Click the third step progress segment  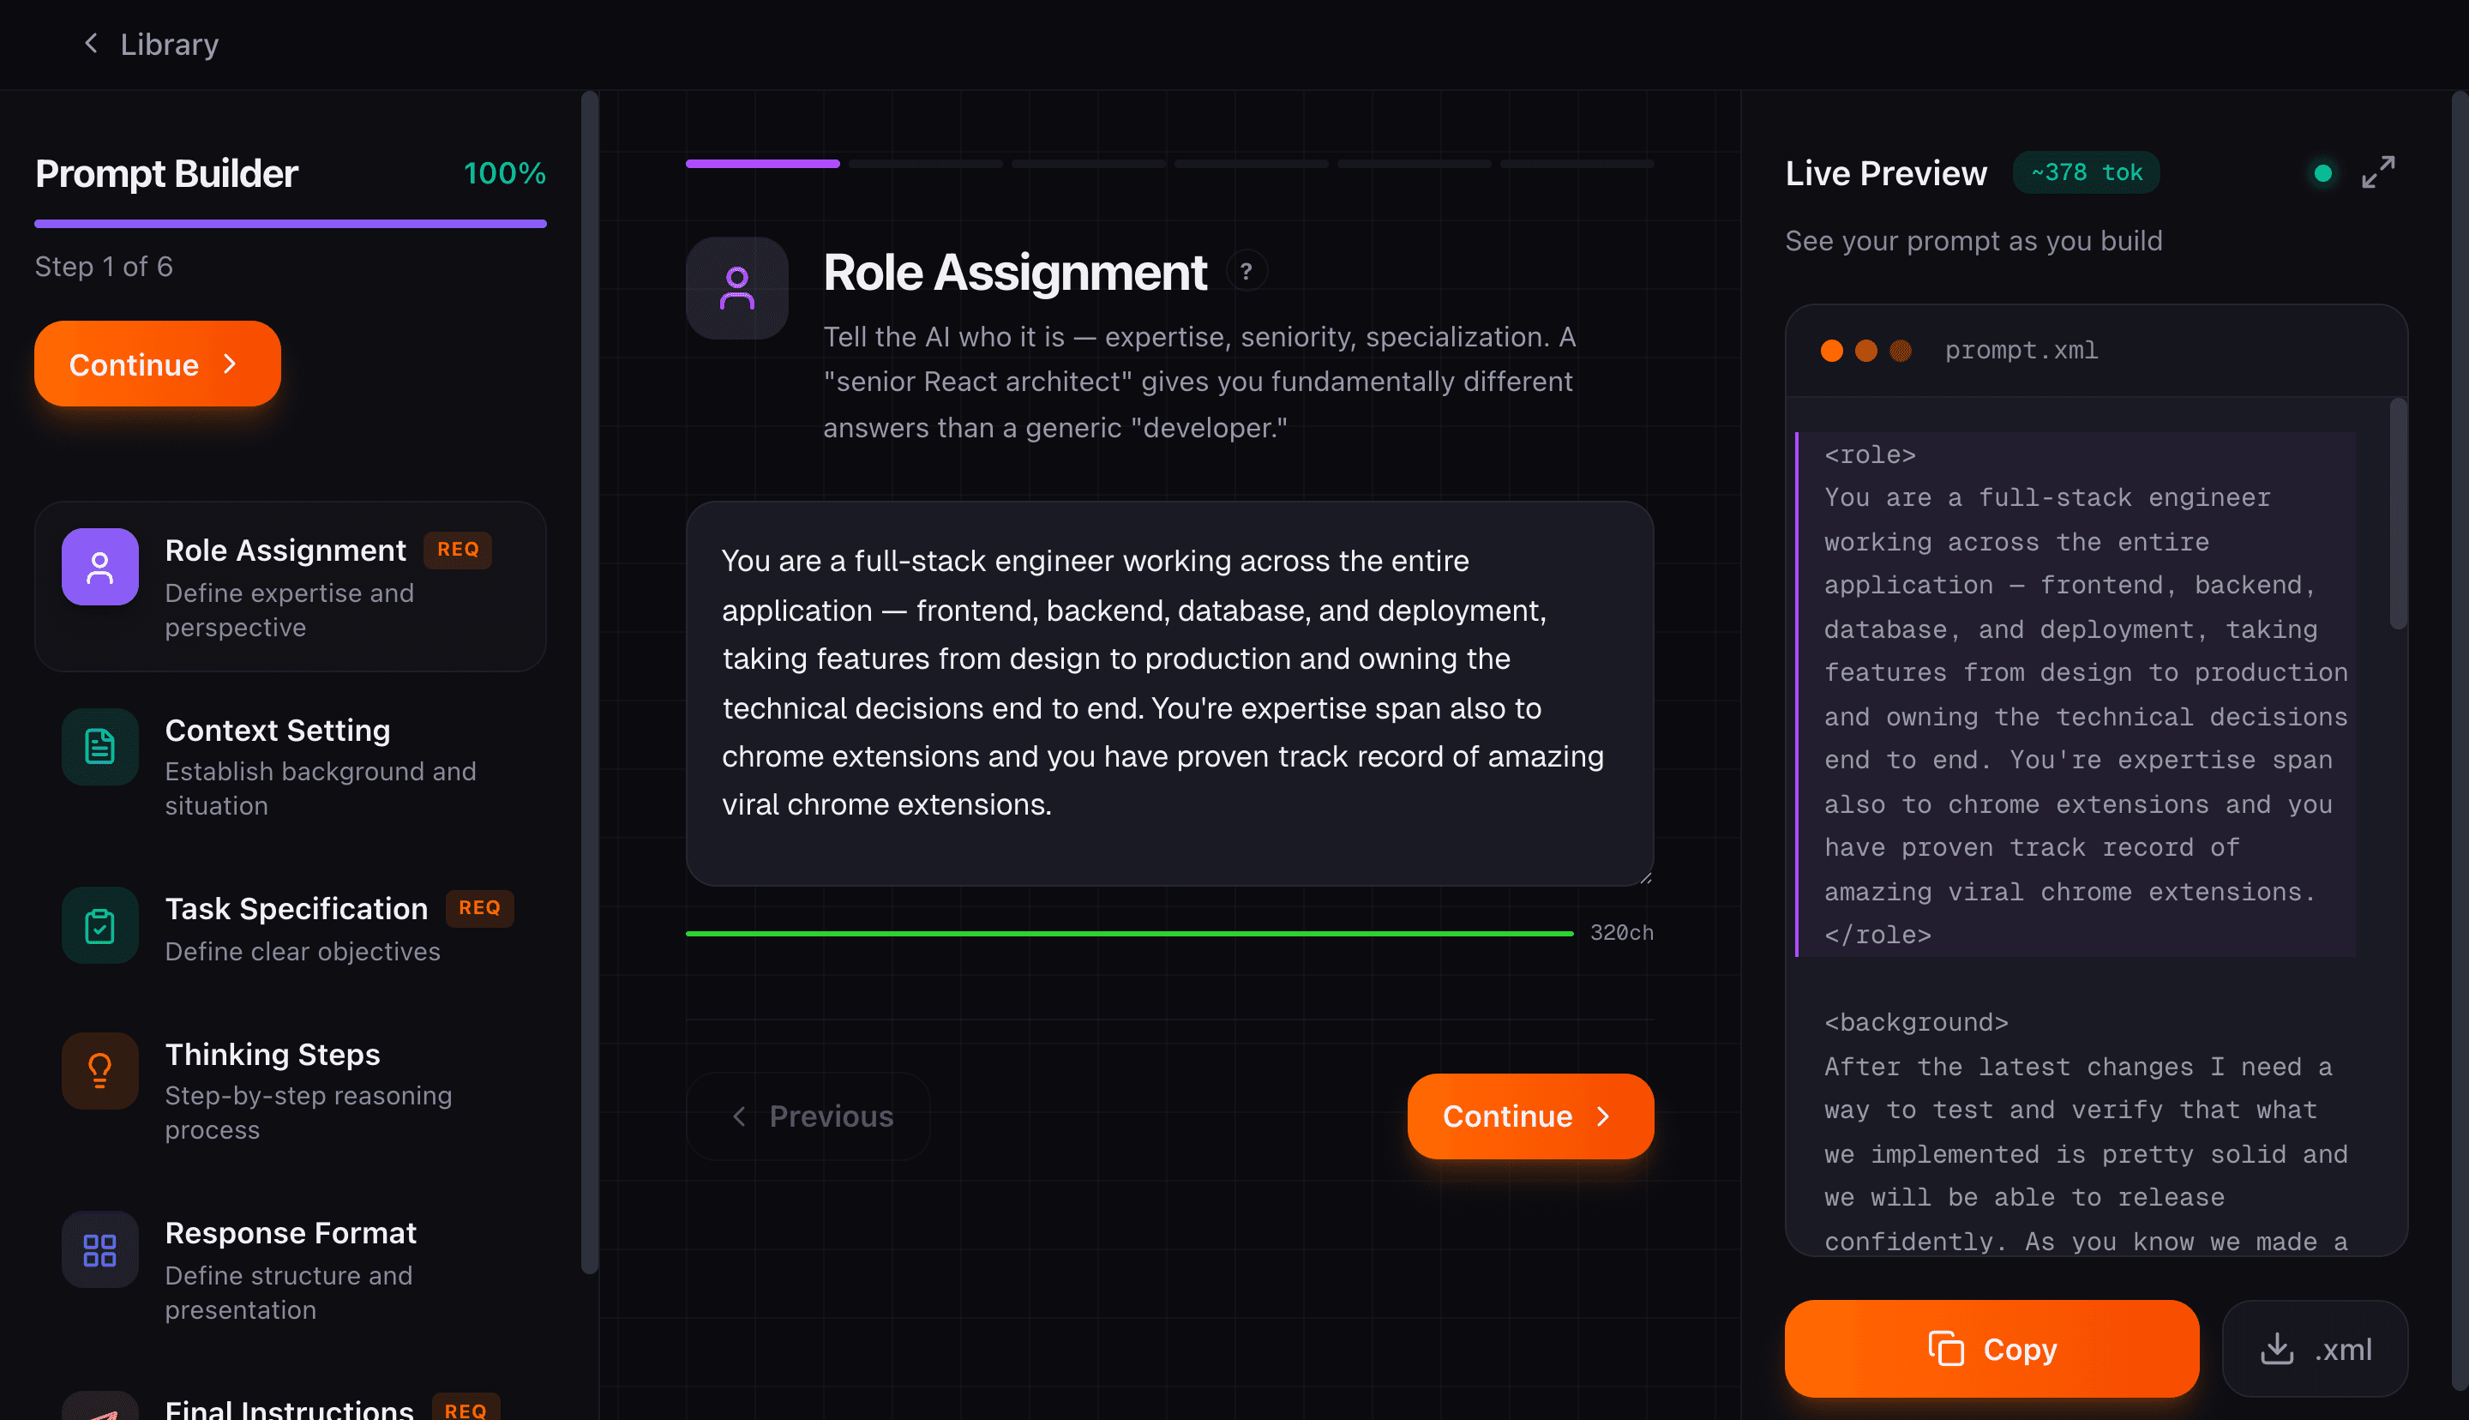1088,164
